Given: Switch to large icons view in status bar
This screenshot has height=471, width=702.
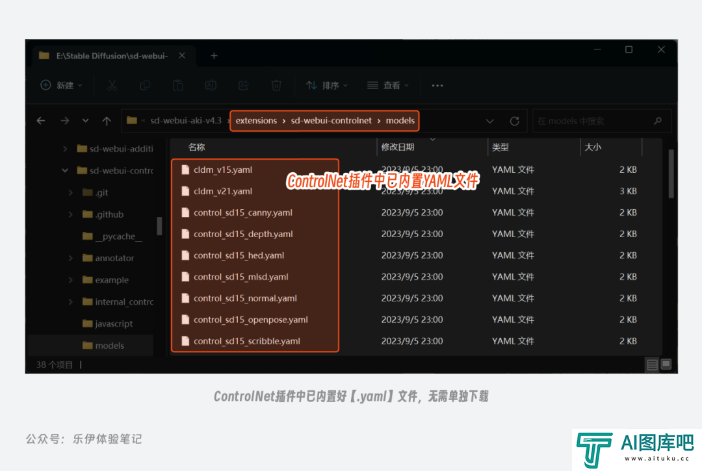Looking at the screenshot, I should 666,365.
